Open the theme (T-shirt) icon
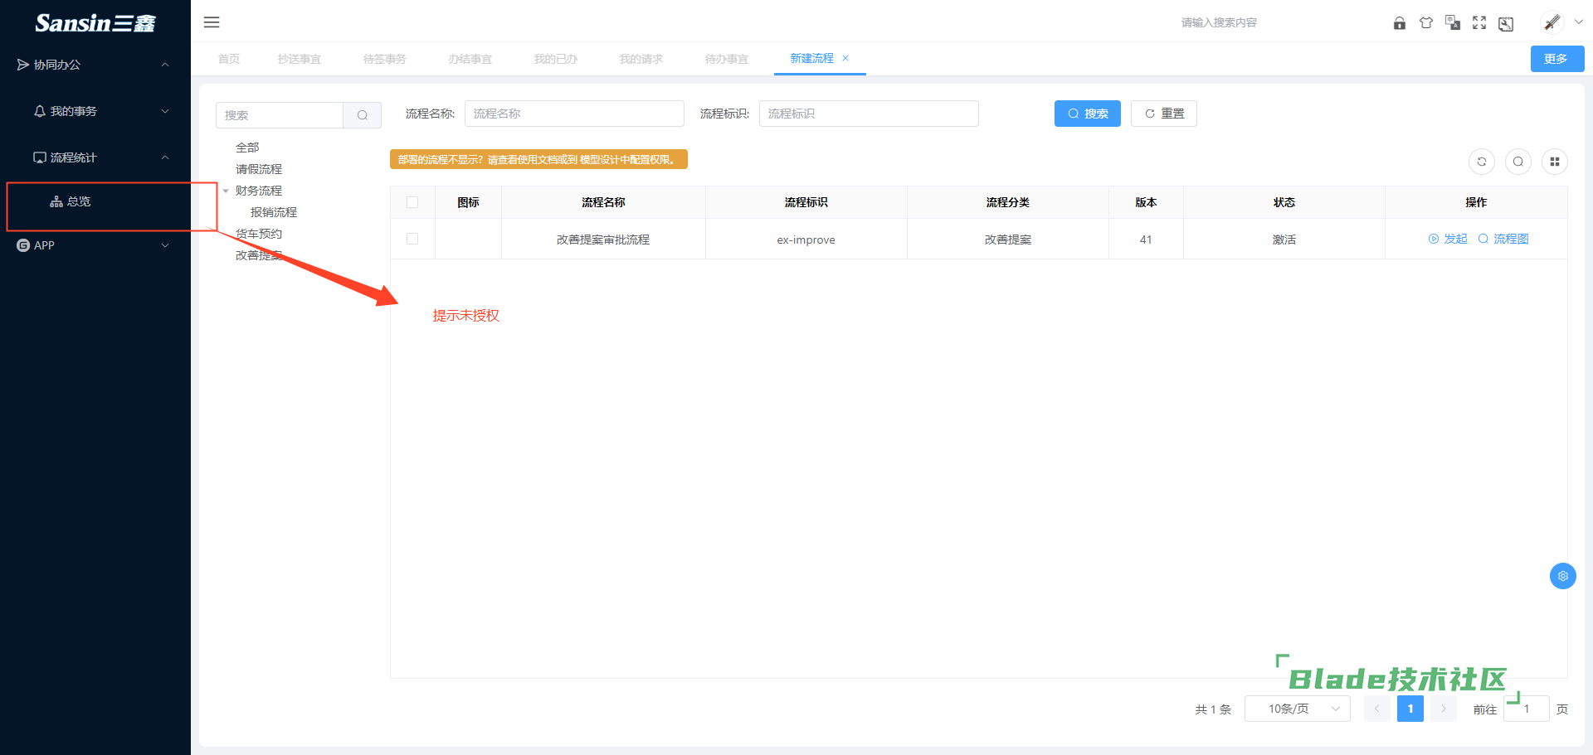Viewport: 1593px width, 755px height. click(1426, 23)
